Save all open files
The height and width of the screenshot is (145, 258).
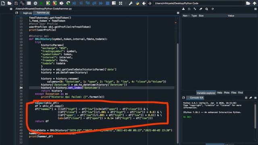[22, 3]
